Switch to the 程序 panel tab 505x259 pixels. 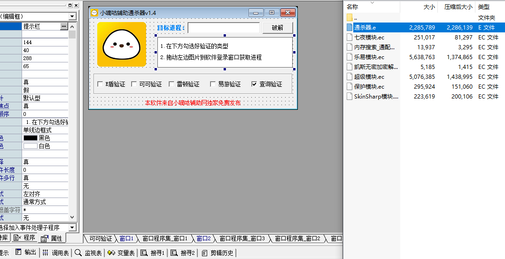[x=25, y=238]
